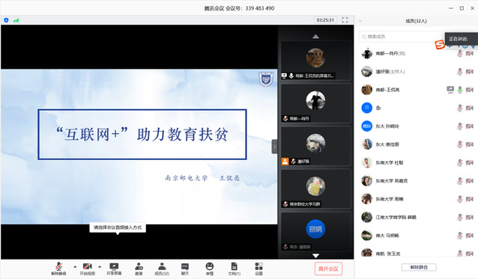Show the next video thumbnails with the bottom white down arrow
478x279 pixels.
[x=316, y=256]
